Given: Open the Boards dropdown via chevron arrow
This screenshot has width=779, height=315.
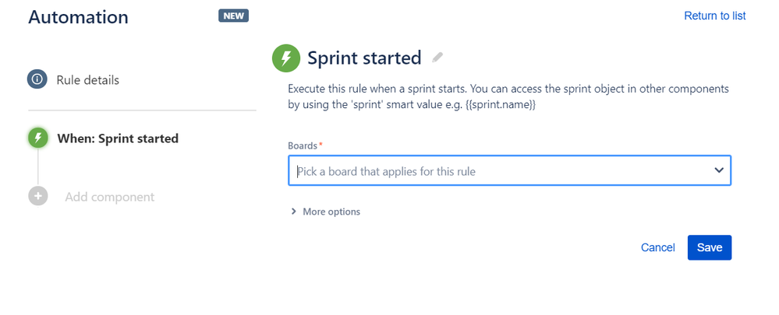Looking at the screenshot, I should pyautogui.click(x=718, y=170).
